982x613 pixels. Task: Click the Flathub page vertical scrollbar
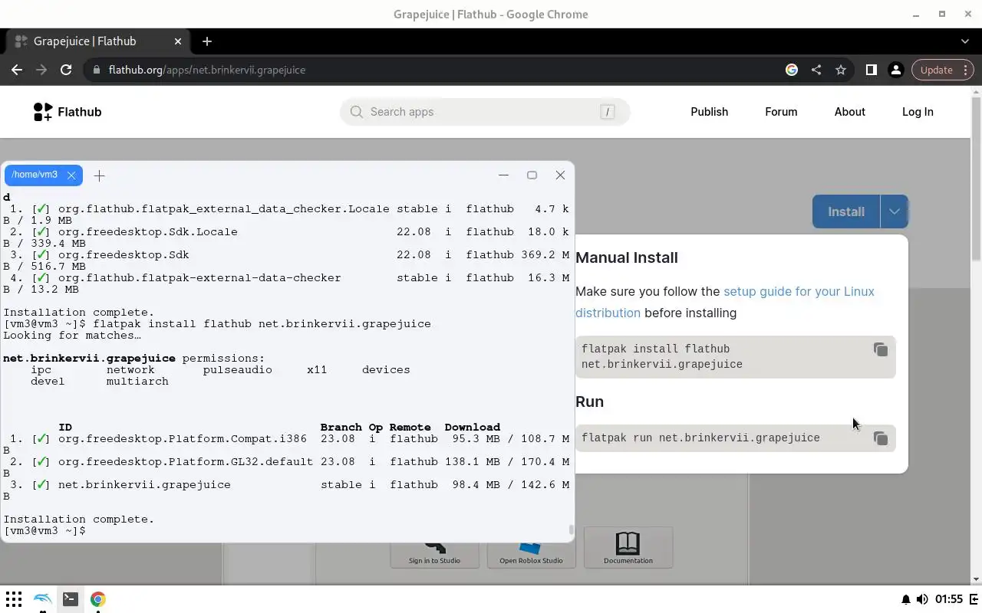click(976, 178)
